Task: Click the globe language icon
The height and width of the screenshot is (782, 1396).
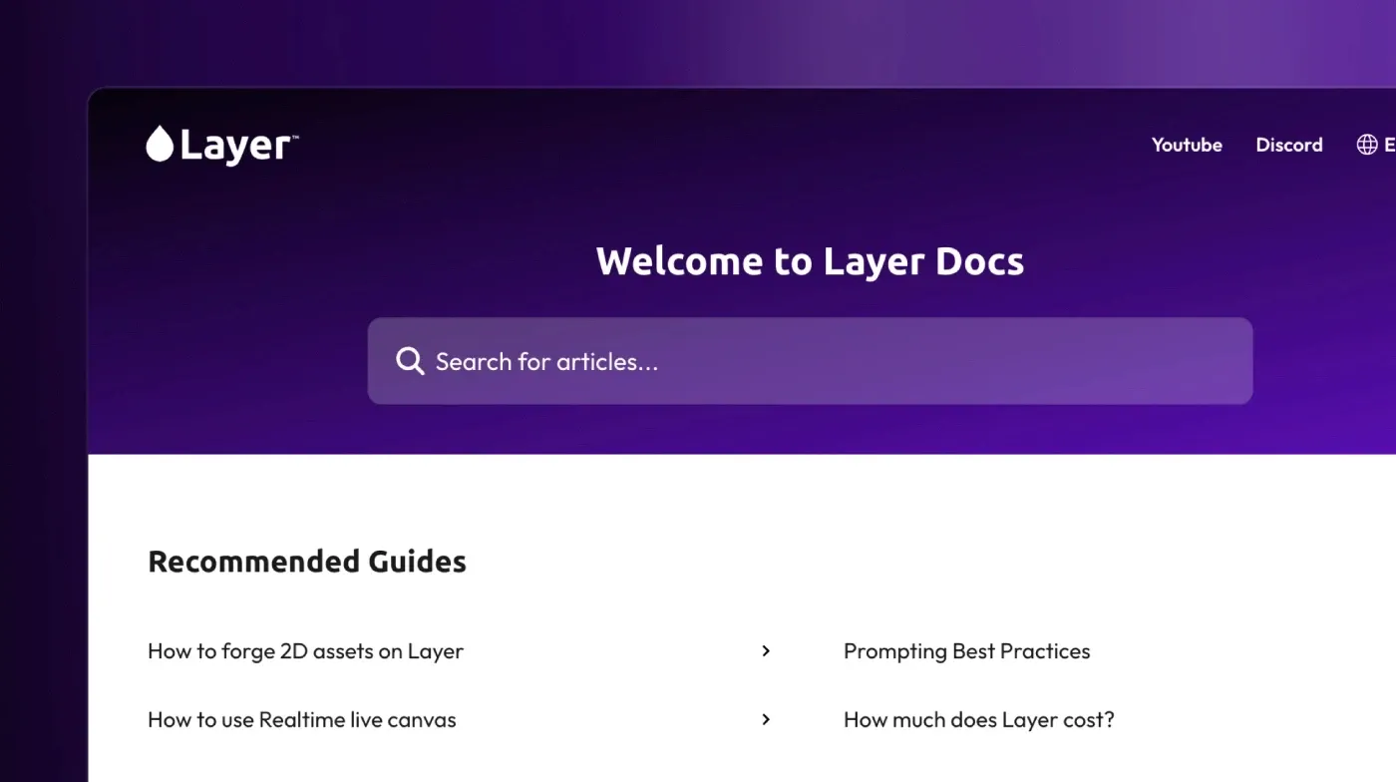Action: [1367, 144]
